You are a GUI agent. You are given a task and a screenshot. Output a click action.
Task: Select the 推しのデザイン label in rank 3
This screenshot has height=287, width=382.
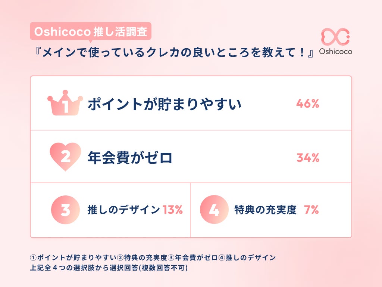(124, 210)
